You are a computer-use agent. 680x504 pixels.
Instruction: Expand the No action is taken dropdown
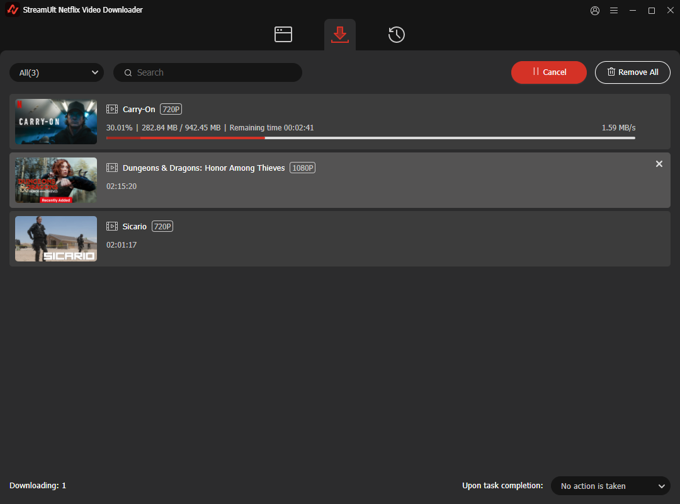coord(610,486)
